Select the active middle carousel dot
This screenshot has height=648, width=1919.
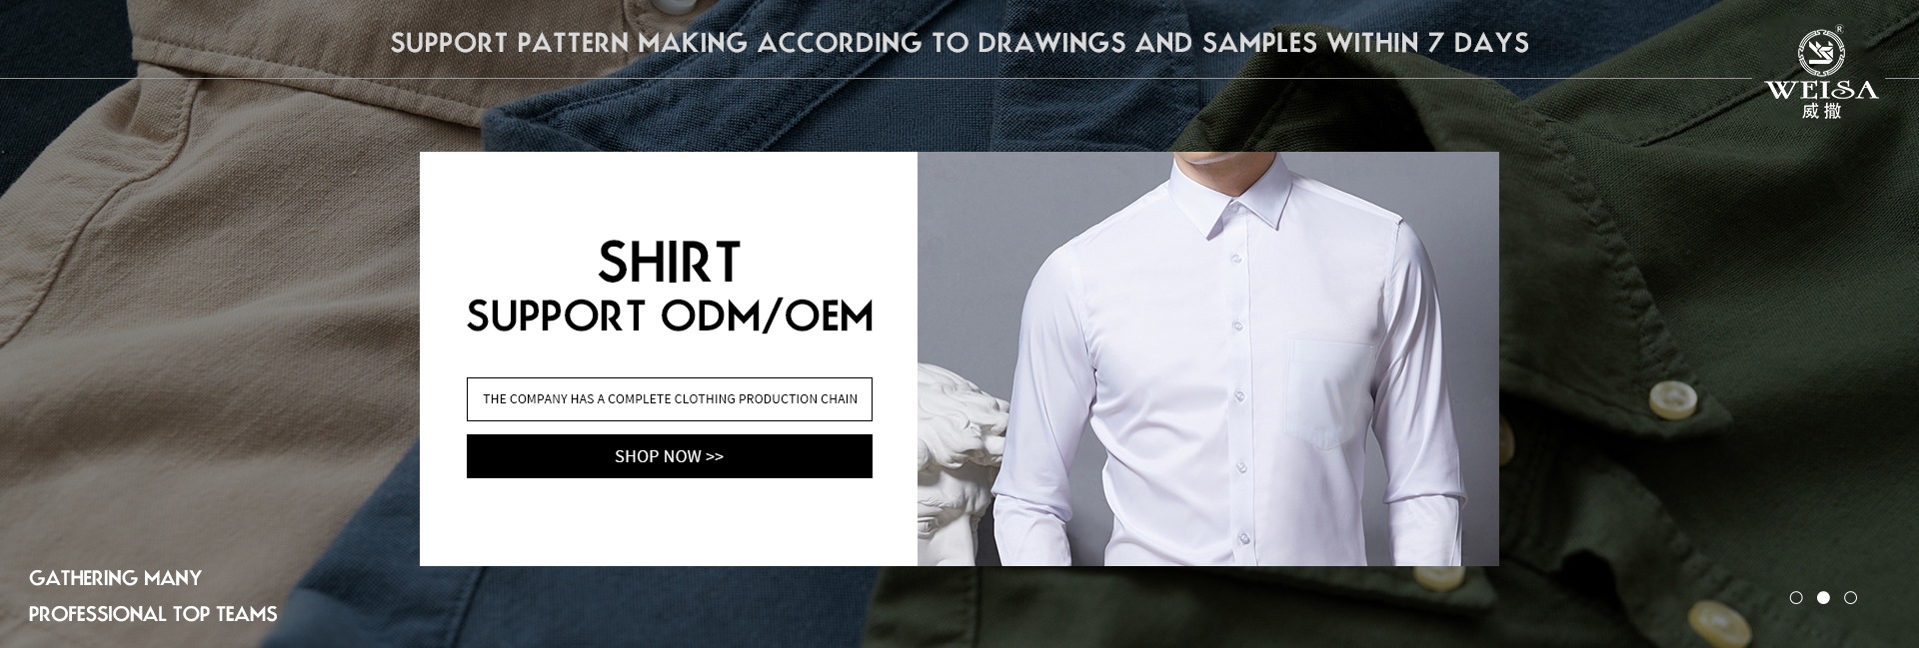[x=1823, y=597]
